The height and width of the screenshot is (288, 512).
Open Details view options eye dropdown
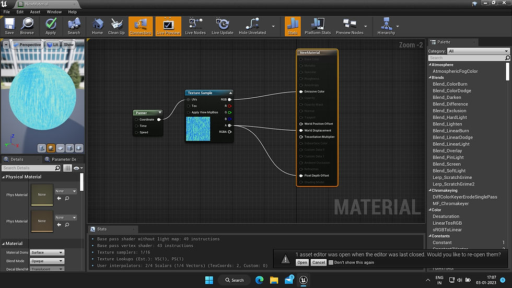pyautogui.click(x=78, y=168)
